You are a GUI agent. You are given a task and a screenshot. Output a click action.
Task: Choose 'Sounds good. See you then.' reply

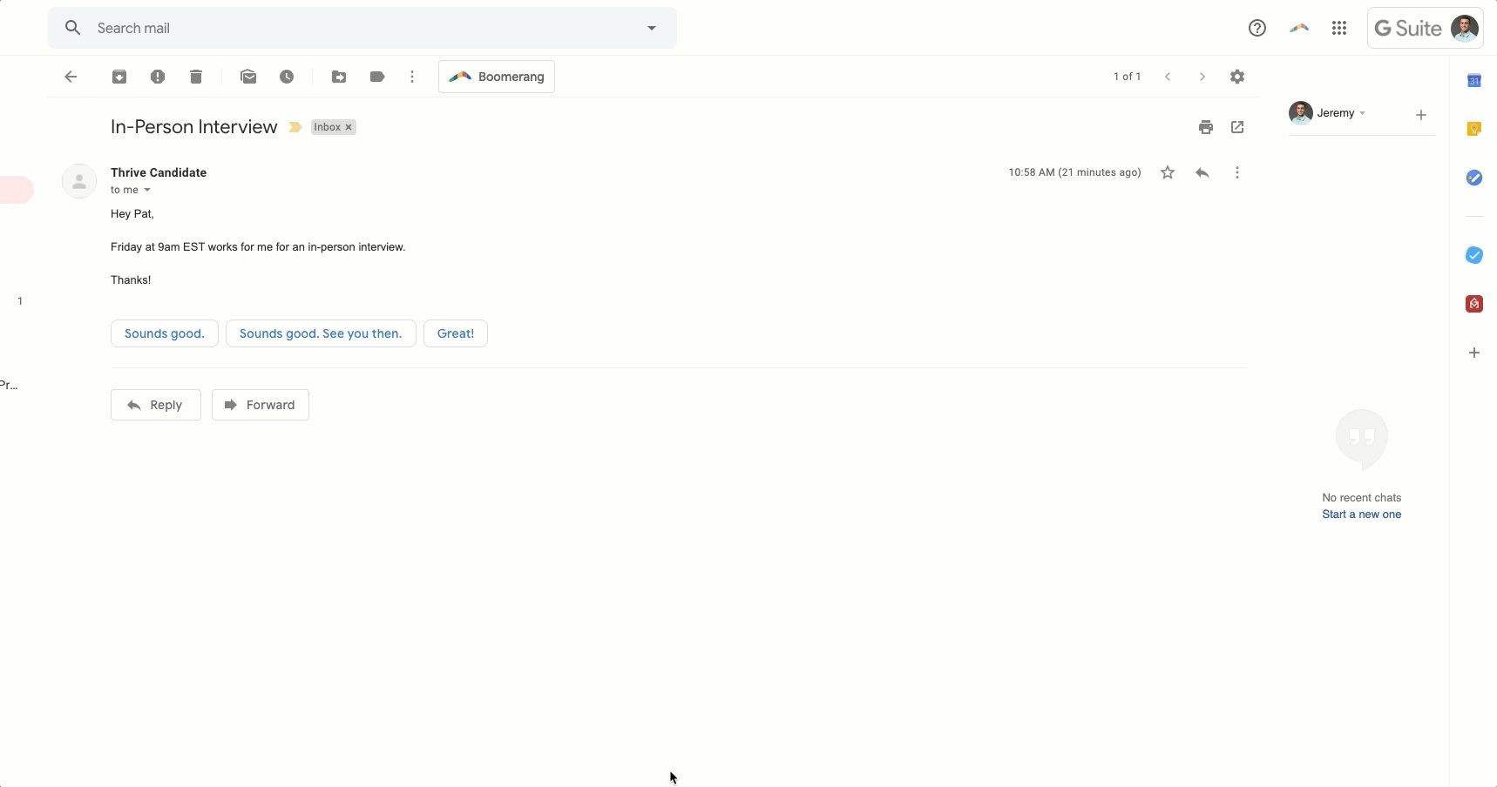click(x=321, y=333)
